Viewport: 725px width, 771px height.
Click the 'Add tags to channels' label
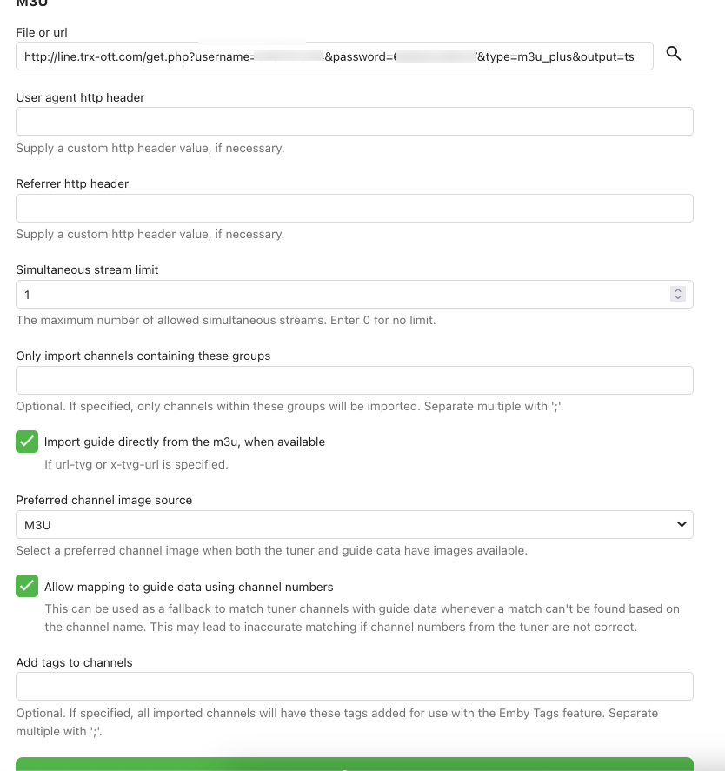pos(74,662)
